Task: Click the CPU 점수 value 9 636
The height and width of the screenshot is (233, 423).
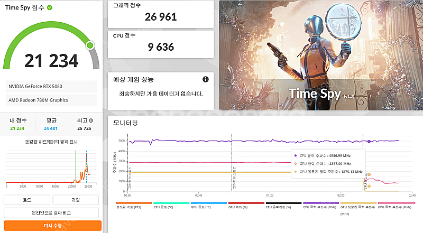Action: coord(161,47)
